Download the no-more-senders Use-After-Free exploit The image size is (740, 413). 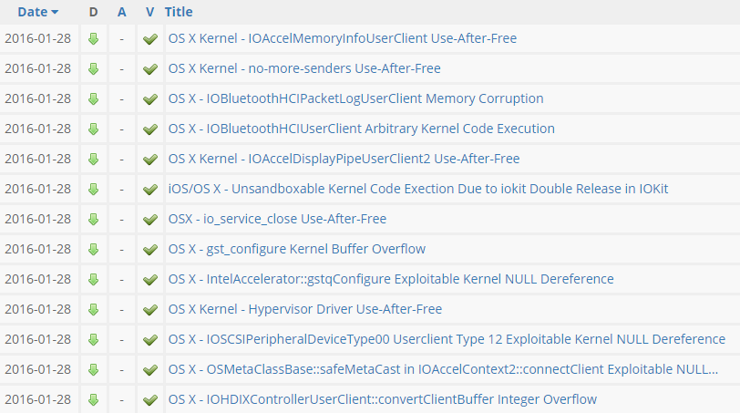coord(93,68)
